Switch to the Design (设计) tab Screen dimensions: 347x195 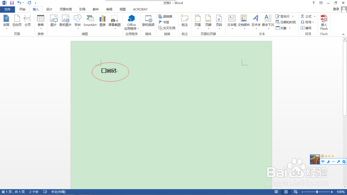pos(49,9)
